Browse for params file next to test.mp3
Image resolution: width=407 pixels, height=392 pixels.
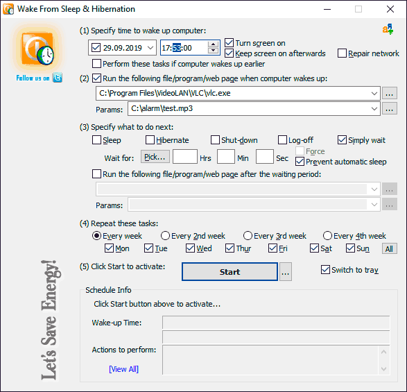coord(389,109)
